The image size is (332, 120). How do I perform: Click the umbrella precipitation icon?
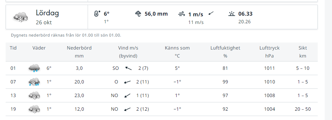138,14
